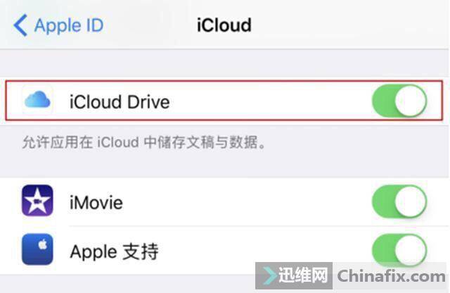450x293 pixels.
Task: Tap the green track of iCloud Drive switch
Action: (x=383, y=101)
